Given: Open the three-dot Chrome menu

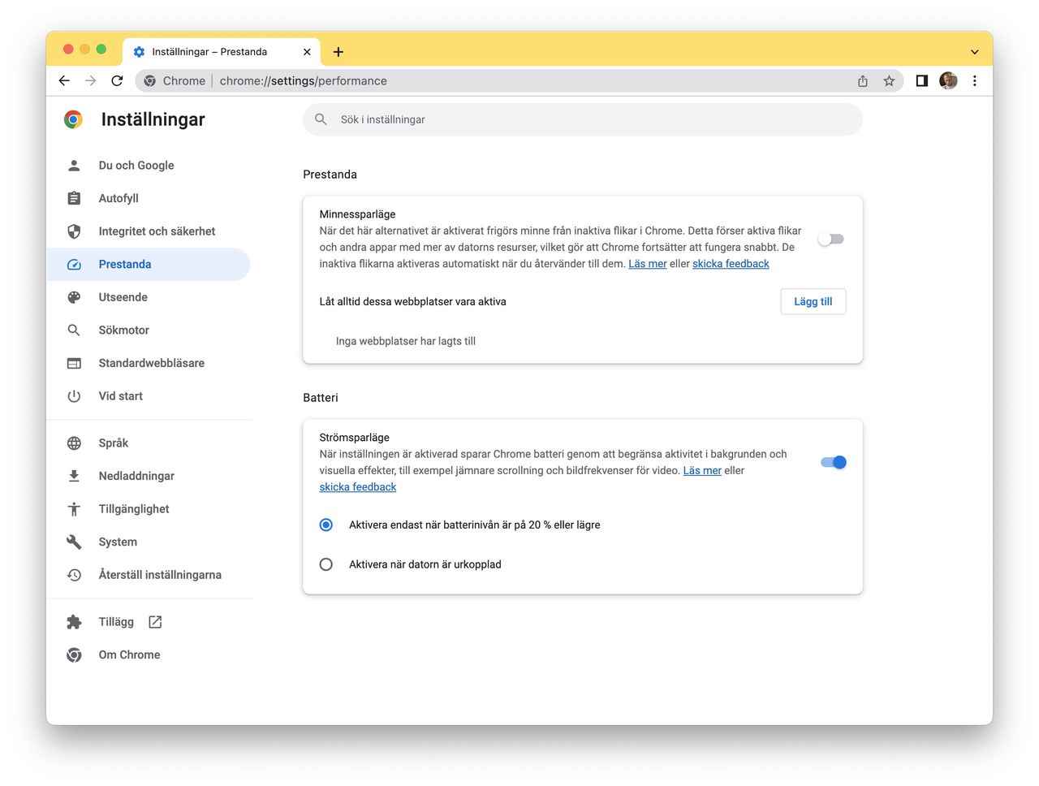Looking at the screenshot, I should [x=974, y=80].
